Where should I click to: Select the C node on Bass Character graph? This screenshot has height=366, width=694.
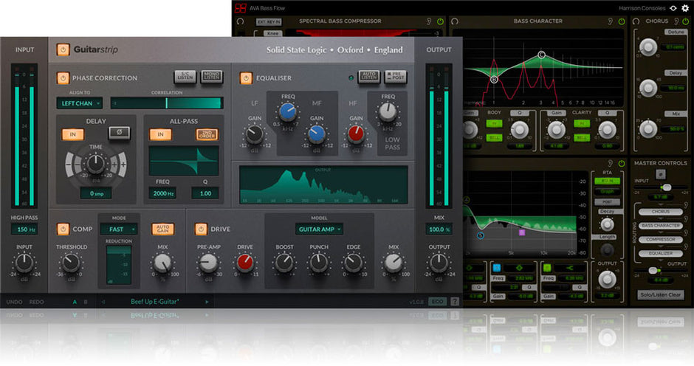click(x=541, y=55)
